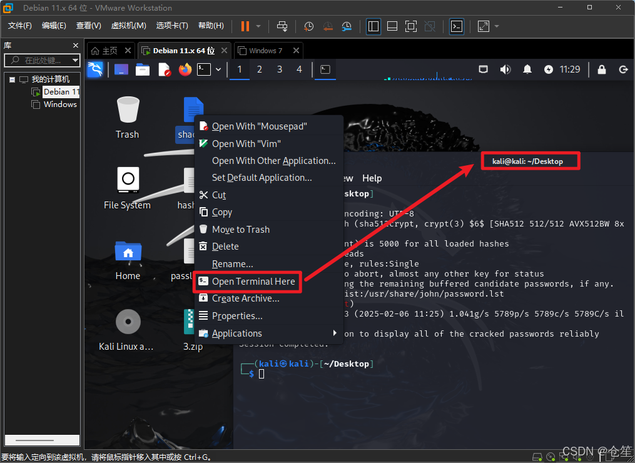Click the stretch guest display icon
This screenshot has height=463, width=635.
(x=484, y=26)
